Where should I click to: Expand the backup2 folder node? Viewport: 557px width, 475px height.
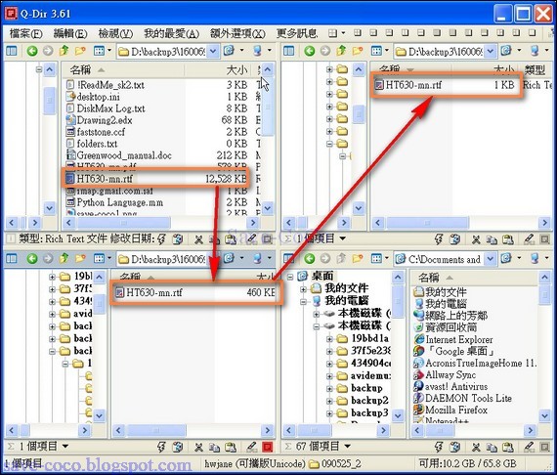(329, 401)
